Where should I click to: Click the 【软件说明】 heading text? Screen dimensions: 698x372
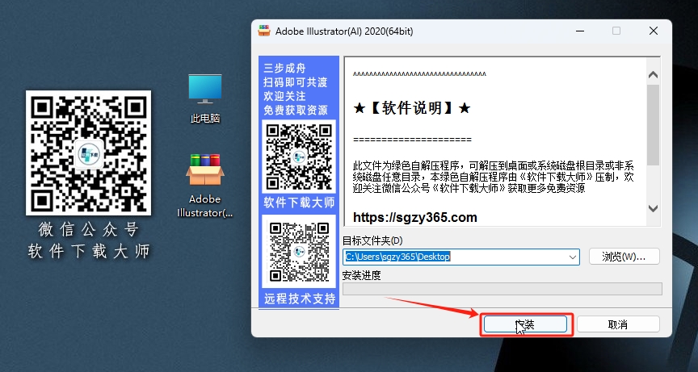[412, 108]
